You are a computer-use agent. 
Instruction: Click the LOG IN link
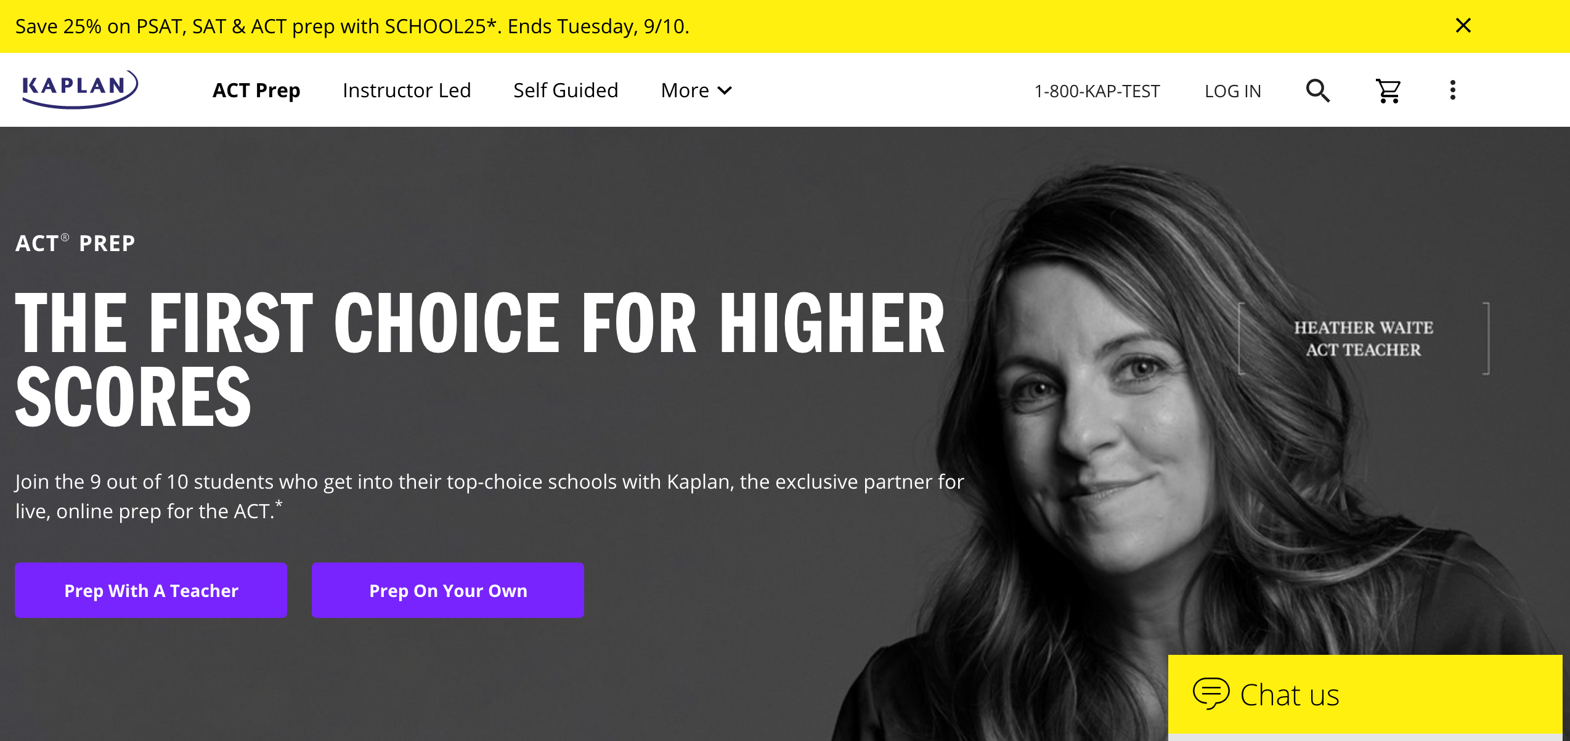click(1233, 91)
